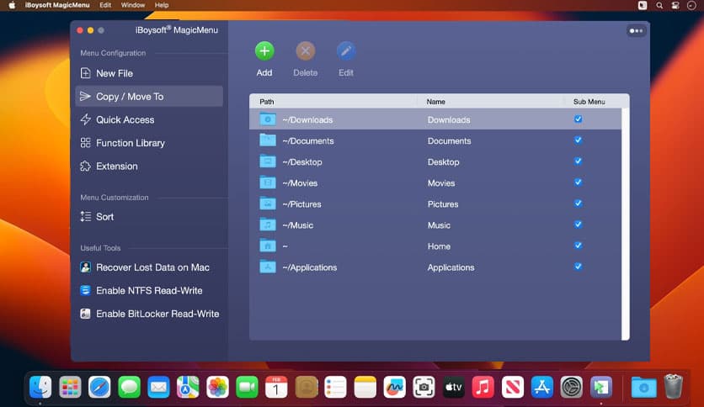This screenshot has height=407, width=704.
Task: Open Trash in the Dock
Action: click(x=673, y=386)
